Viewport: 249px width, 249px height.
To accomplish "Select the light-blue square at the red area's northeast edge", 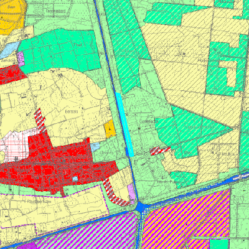I will (x=95, y=147).
